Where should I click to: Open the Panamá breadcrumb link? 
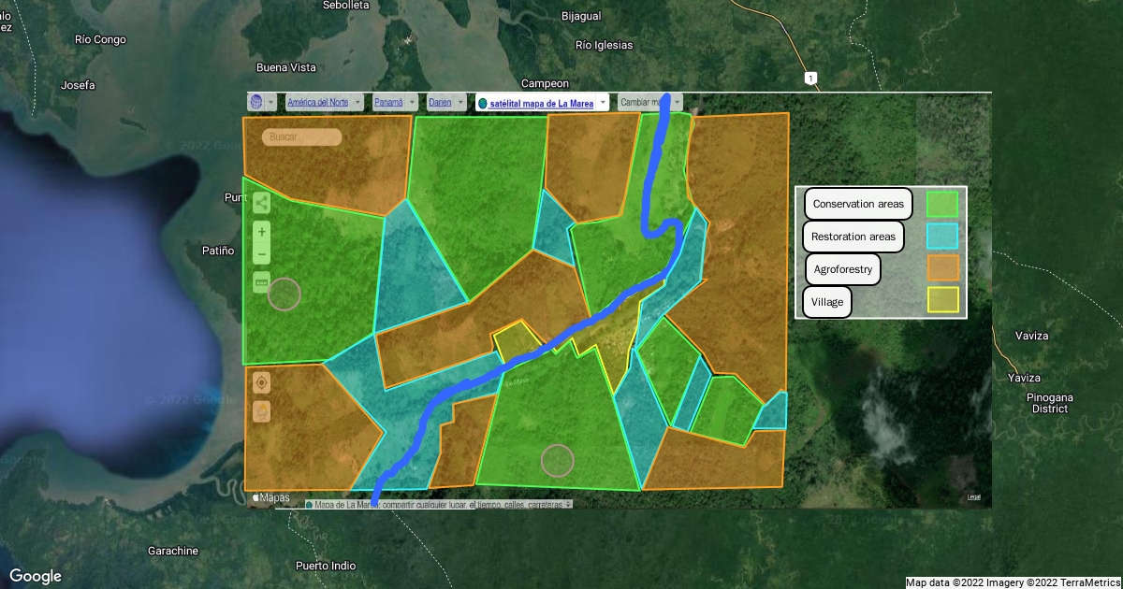pos(388,102)
